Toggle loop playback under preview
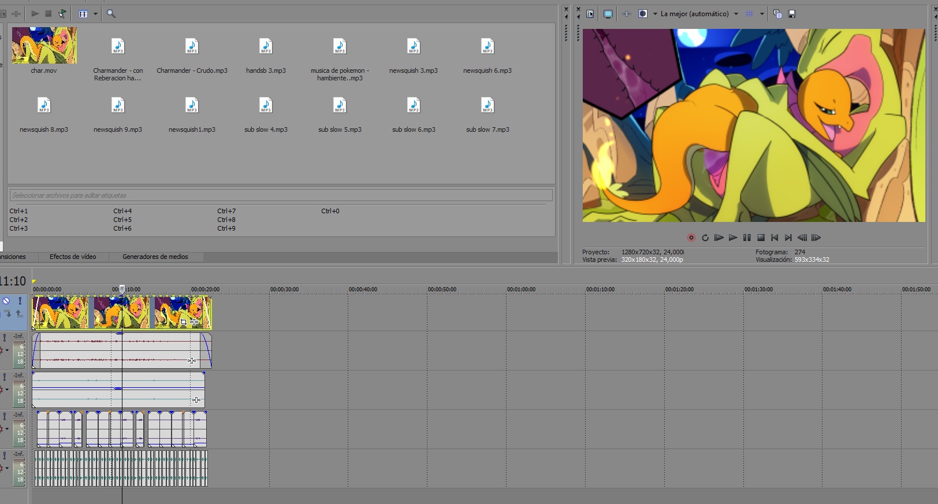This screenshot has width=938, height=504. 705,238
